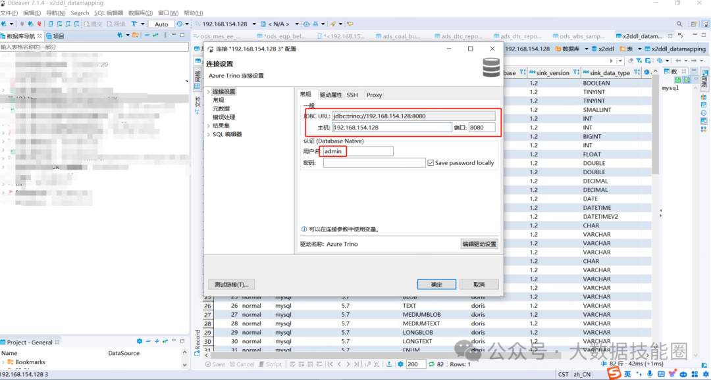Viewport: 711px width, 380px height.
Task: Click the 取消 button
Action: coord(479,285)
